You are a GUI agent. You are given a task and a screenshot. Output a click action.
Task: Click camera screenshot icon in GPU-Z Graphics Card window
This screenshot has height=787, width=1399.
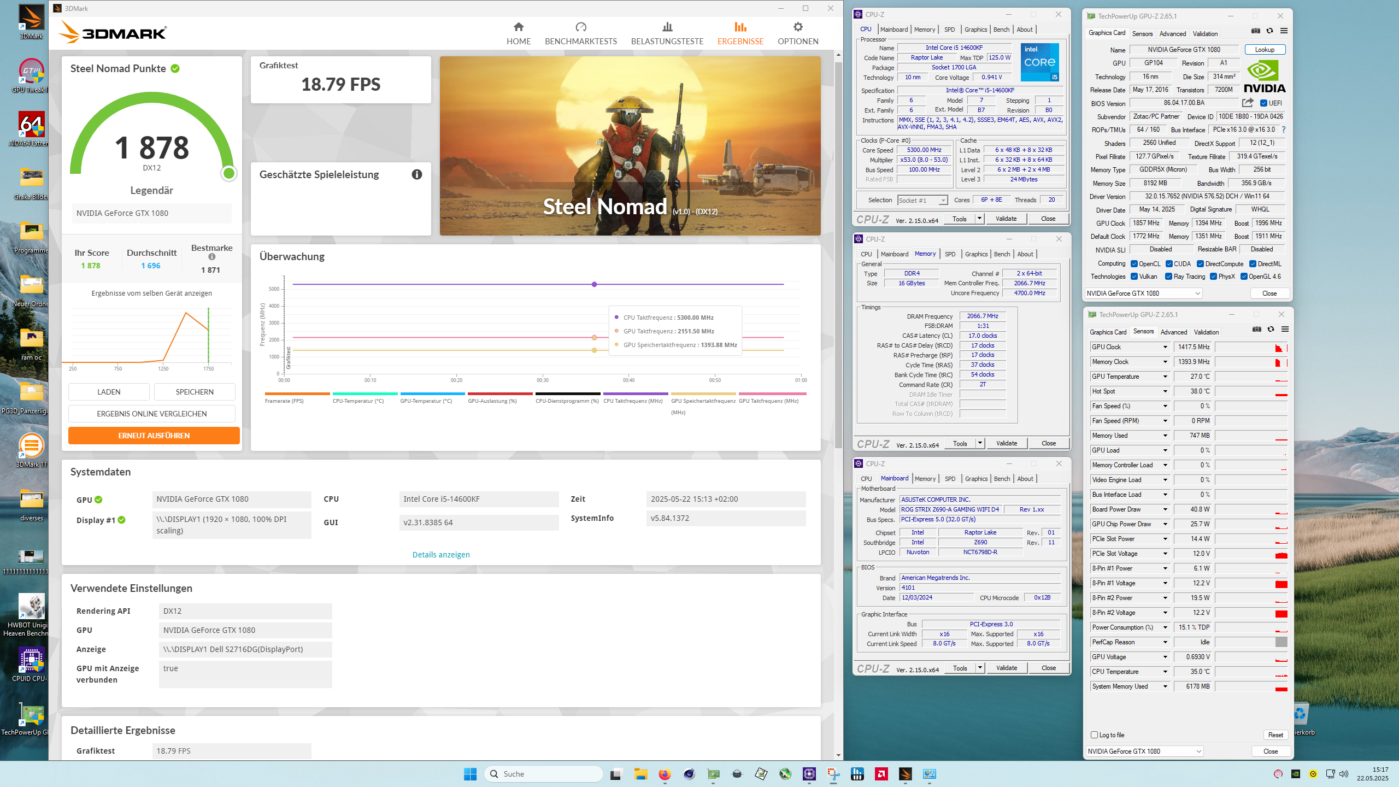pos(1256,31)
